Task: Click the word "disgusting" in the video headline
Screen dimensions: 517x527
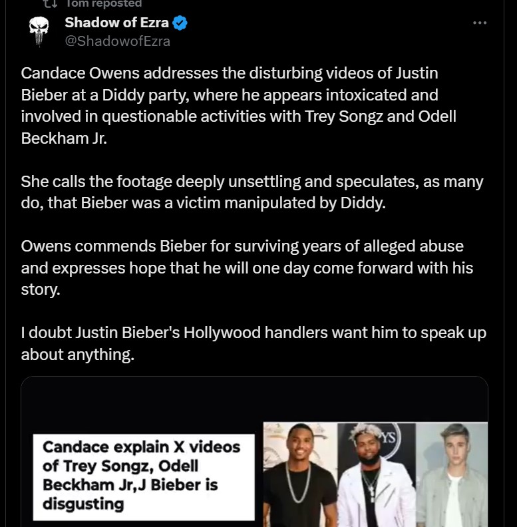Action: click(x=83, y=504)
